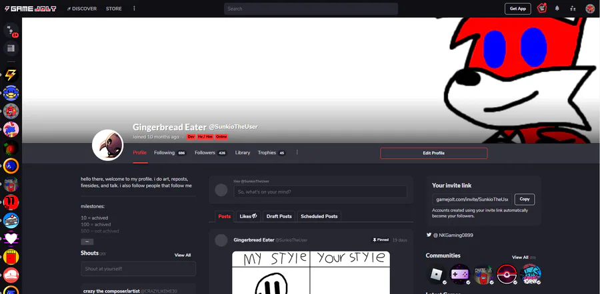Expand the truncated bio with the ellipsis button
Viewport: 600px width, 294px height.
87,241
